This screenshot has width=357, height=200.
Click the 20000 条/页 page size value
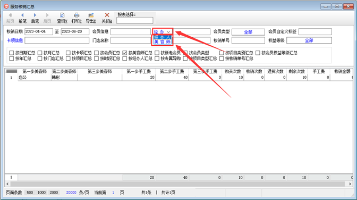(71, 193)
